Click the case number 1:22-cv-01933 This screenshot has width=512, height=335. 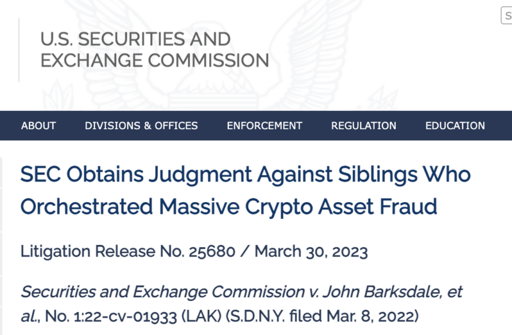(125, 316)
